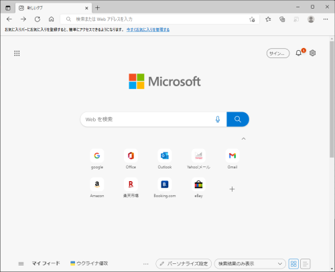Open Settings and more ellipsis menu
Viewport: 335px width, 272px height.
pyautogui.click(x=326, y=19)
